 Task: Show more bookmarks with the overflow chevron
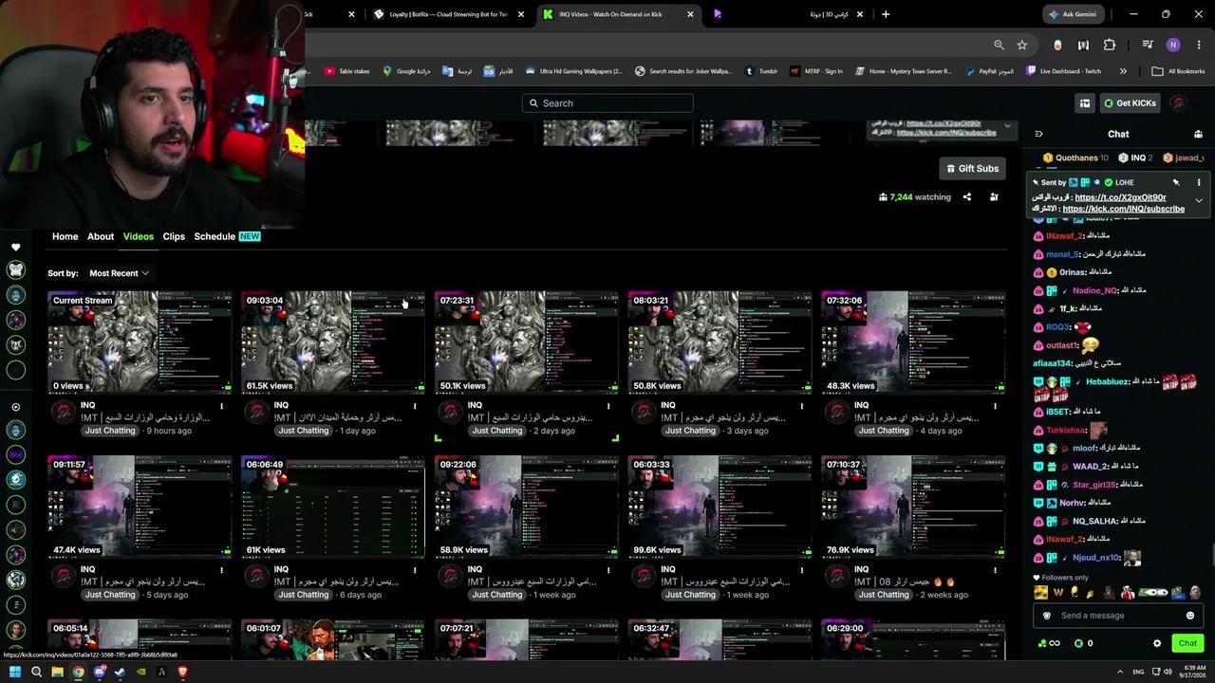pyautogui.click(x=1123, y=71)
